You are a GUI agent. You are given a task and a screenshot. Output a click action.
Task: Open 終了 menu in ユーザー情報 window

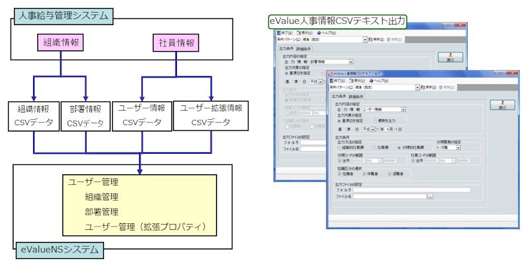click(x=337, y=81)
